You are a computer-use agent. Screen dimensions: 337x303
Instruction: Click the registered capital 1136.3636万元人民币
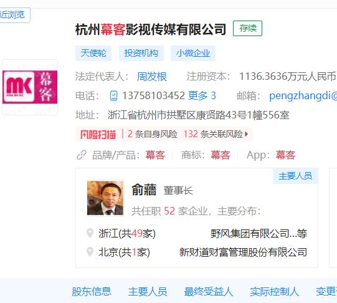(288, 77)
